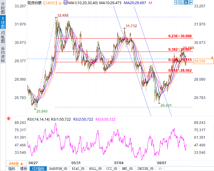Click the bell alert icon beside price axis
This screenshot has height=171, width=214.
pyautogui.click(x=212, y=57)
